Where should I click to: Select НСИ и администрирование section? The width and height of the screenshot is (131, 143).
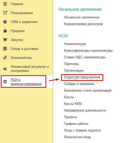pos(26,82)
